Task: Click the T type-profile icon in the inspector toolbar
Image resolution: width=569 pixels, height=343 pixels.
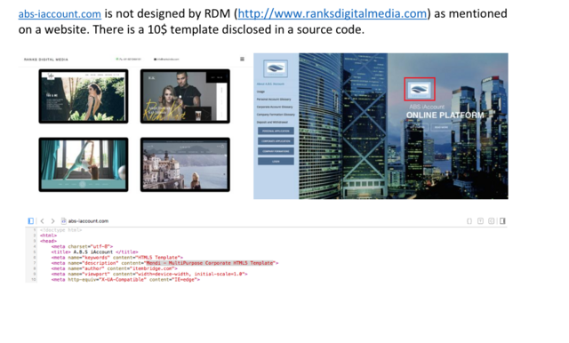Action: pyautogui.click(x=480, y=220)
